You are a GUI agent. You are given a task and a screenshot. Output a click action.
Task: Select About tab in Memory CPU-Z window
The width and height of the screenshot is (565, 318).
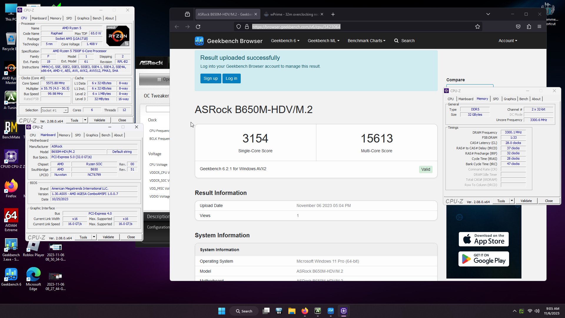point(536,99)
